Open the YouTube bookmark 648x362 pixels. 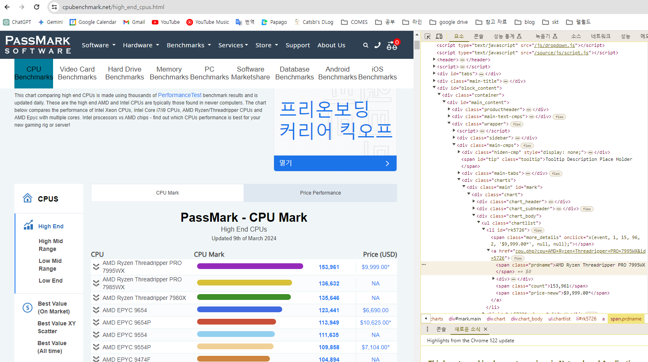[x=166, y=22]
